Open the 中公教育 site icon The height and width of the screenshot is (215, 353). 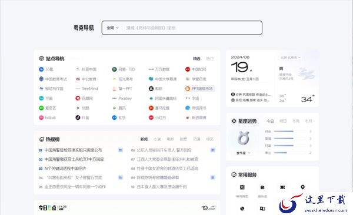point(78,79)
